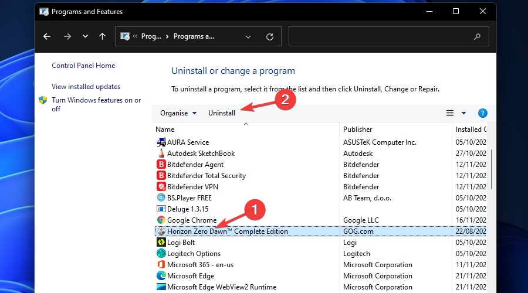The image size is (528, 293).
Task: Open Control Panel Home link
Action: [83, 66]
